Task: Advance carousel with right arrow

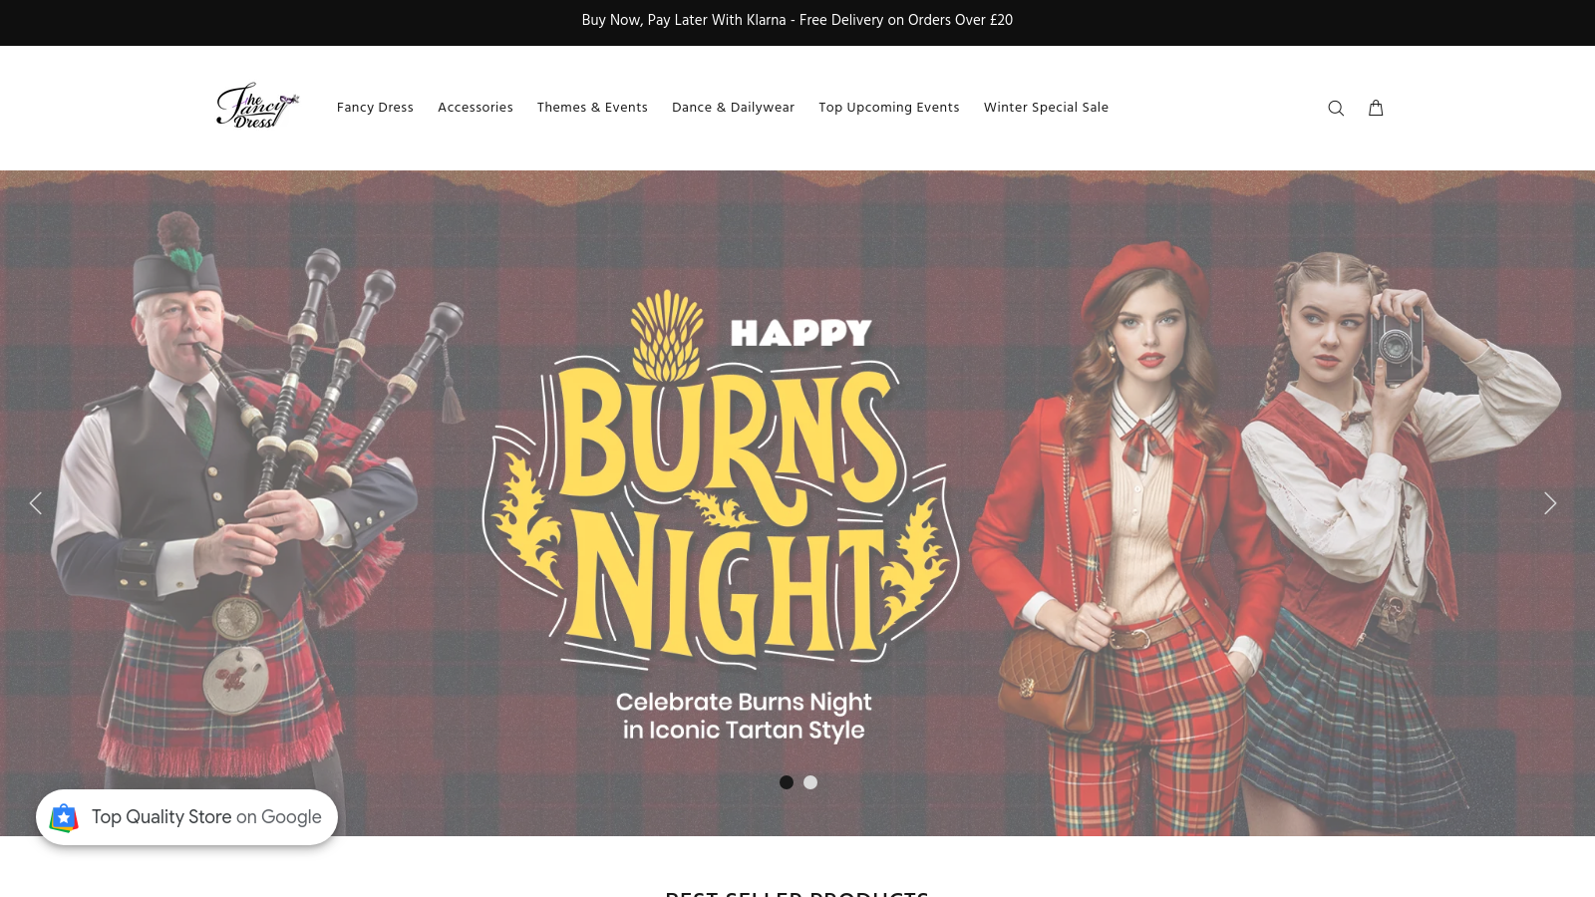Action: click(1549, 503)
